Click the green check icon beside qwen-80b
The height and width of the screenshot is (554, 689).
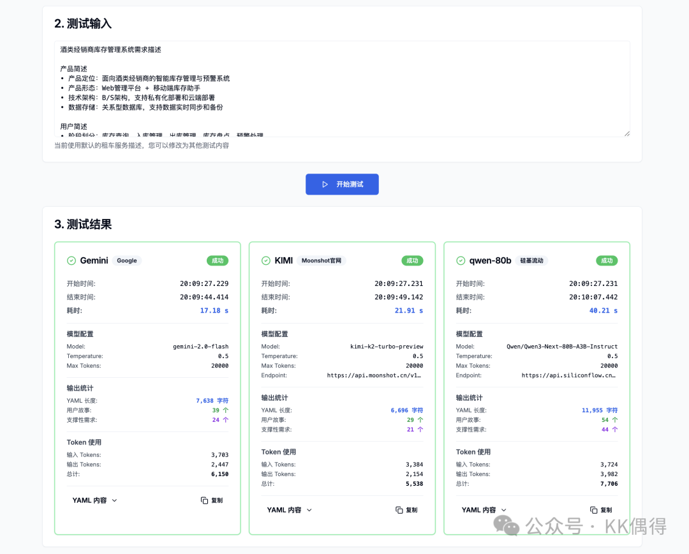click(x=461, y=260)
